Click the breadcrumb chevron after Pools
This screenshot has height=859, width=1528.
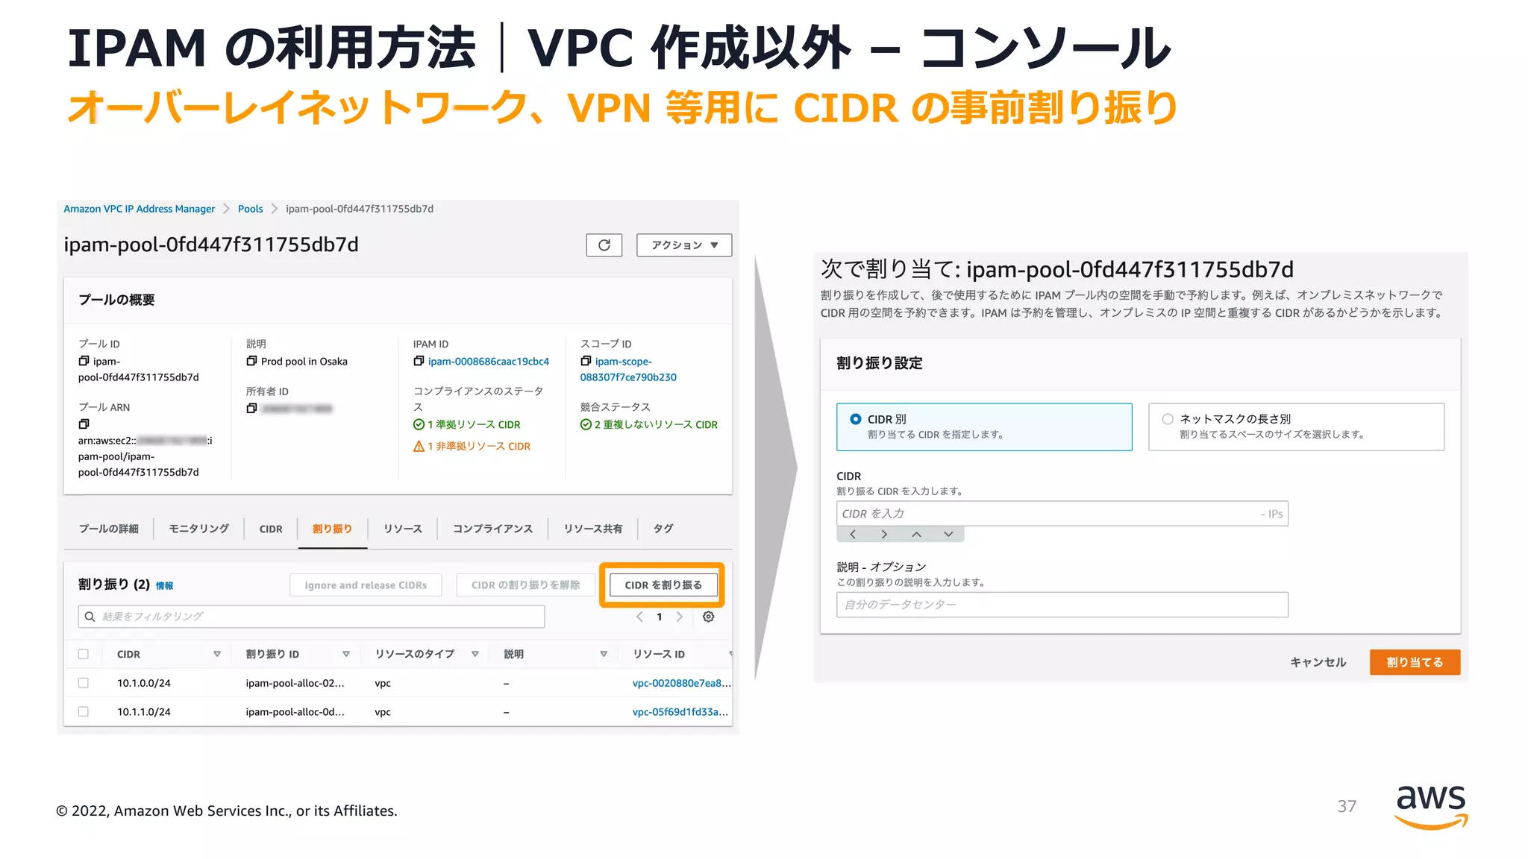click(274, 209)
